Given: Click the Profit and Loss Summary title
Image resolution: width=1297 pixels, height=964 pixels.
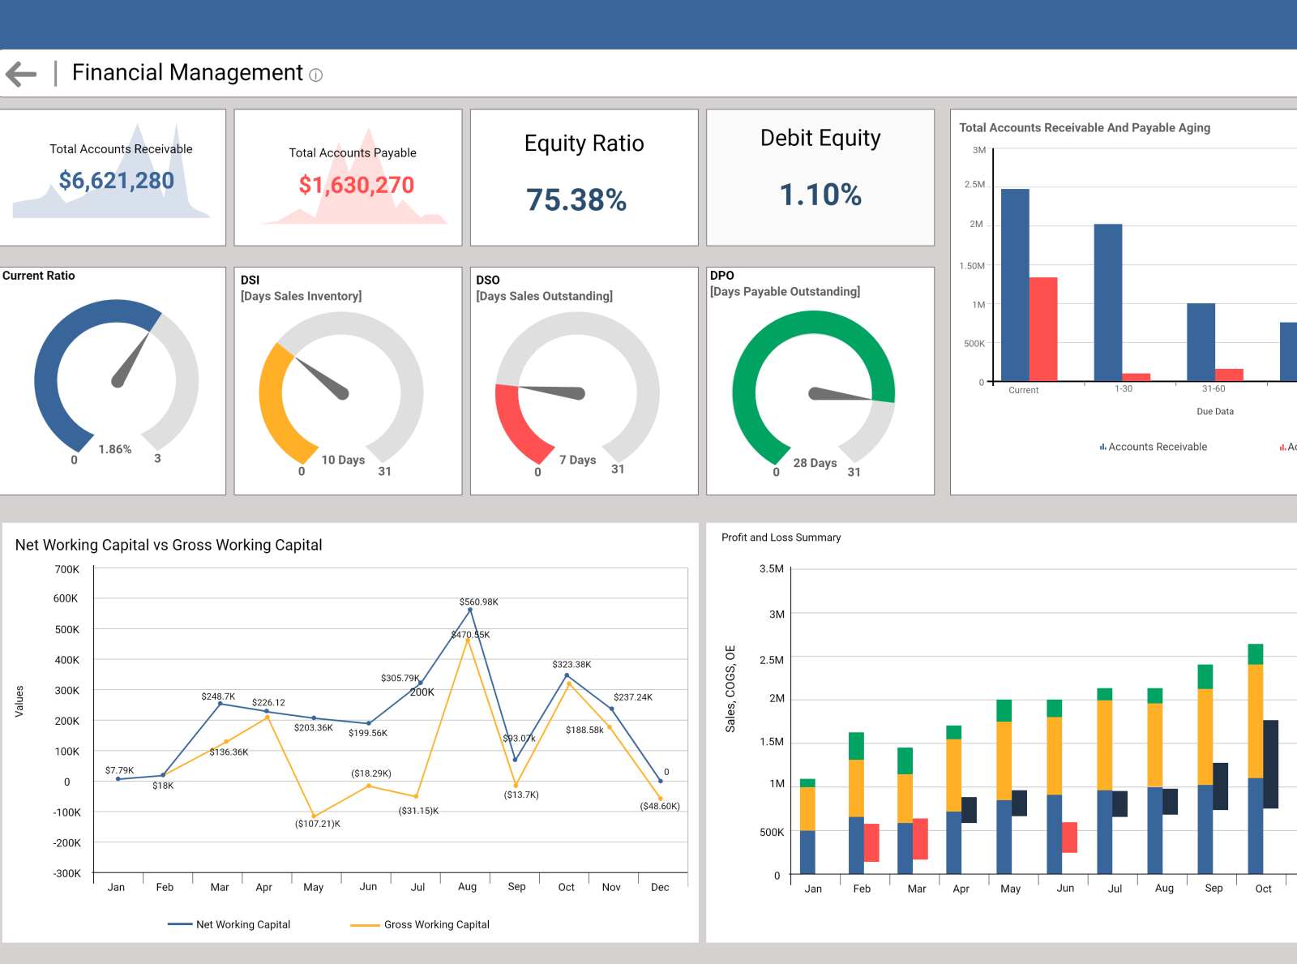Looking at the screenshot, I should coord(781,538).
